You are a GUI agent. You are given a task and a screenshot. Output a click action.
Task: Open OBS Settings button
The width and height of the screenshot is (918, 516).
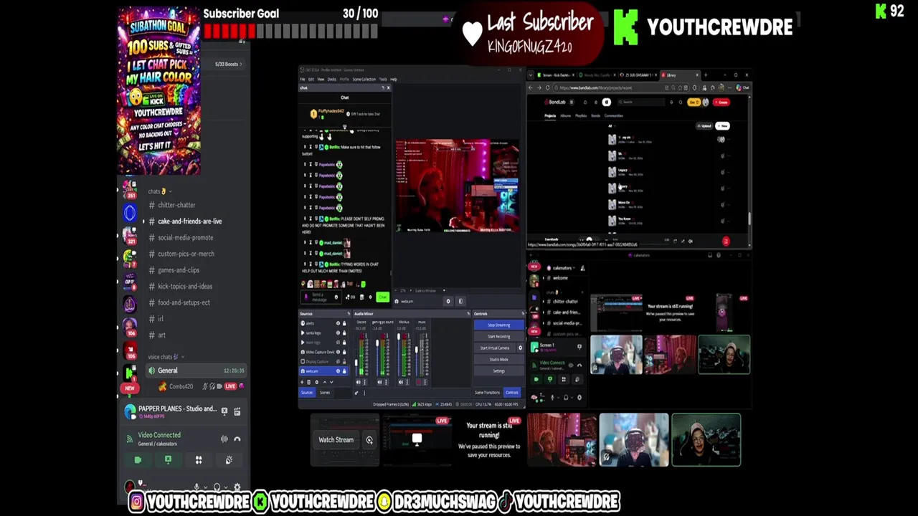(499, 371)
